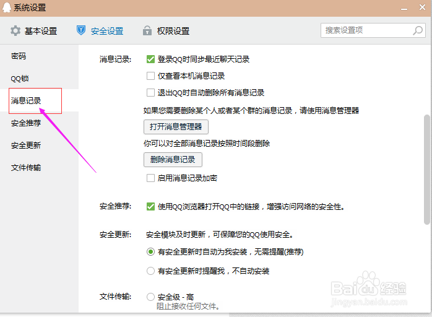Open the 权限设置 tab
Image resolution: width=432 pixels, height=317 pixels.
point(166,31)
